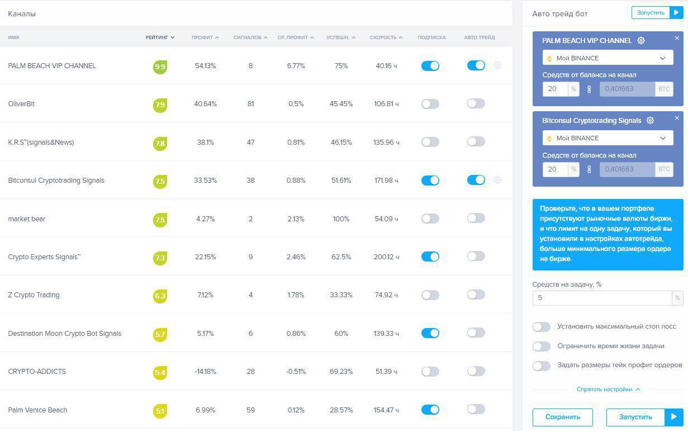Viewport: 688px width, 432px height.
Task: Disable auto trade for Bitconsul Cryptotrading Signals
Action: [x=476, y=180]
